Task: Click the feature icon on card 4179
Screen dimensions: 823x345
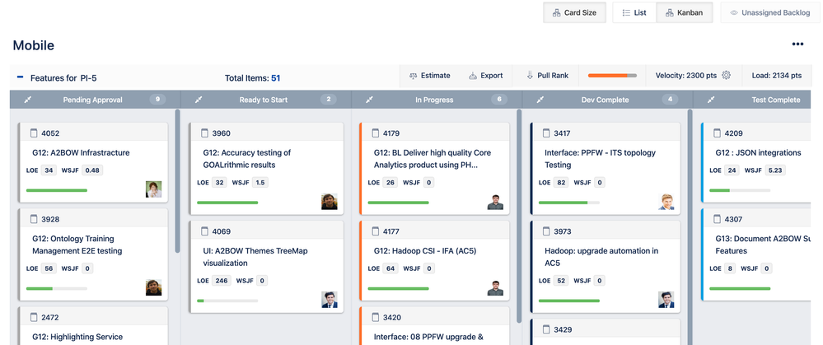Action: pyautogui.click(x=376, y=133)
